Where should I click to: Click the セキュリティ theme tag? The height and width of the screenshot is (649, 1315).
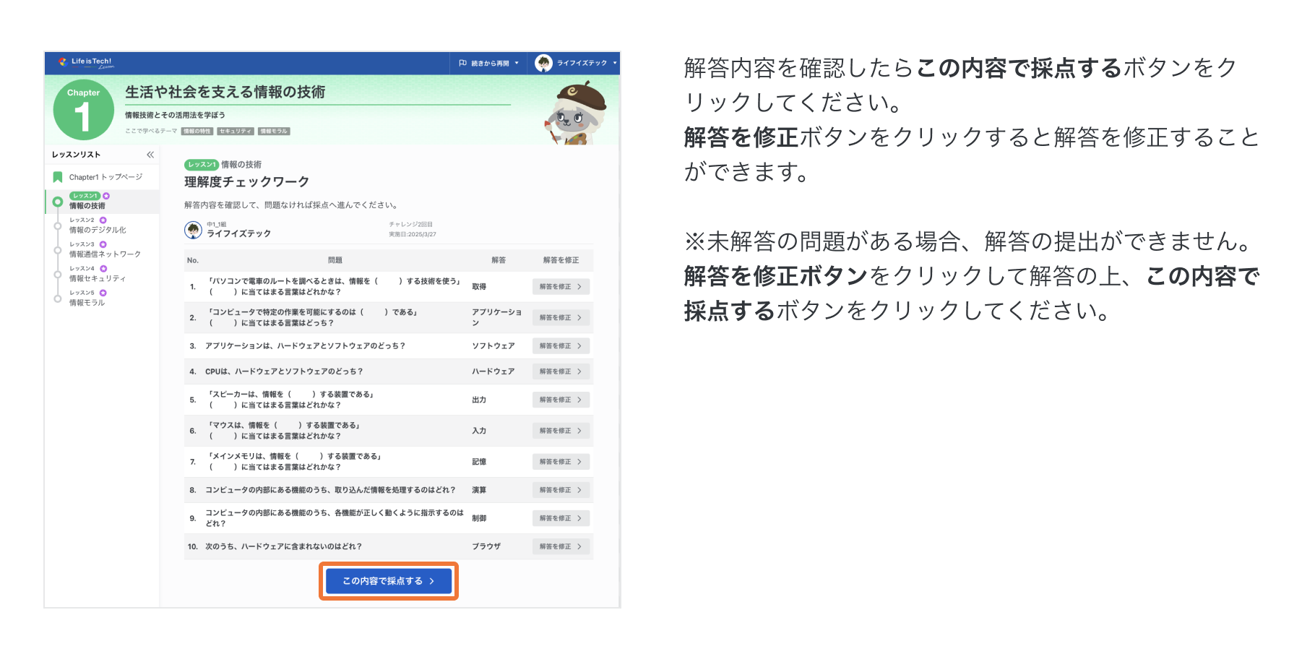(x=236, y=132)
